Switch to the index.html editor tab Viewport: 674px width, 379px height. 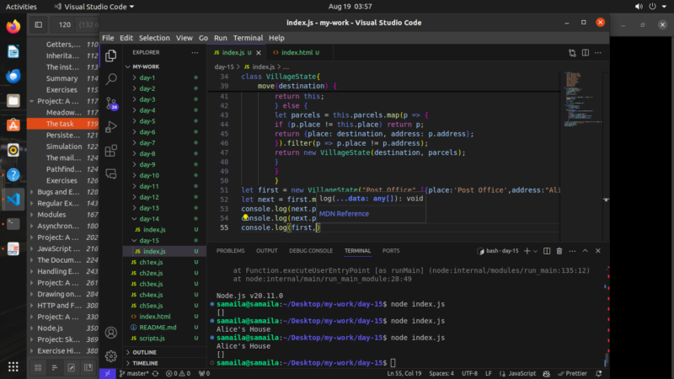click(297, 52)
